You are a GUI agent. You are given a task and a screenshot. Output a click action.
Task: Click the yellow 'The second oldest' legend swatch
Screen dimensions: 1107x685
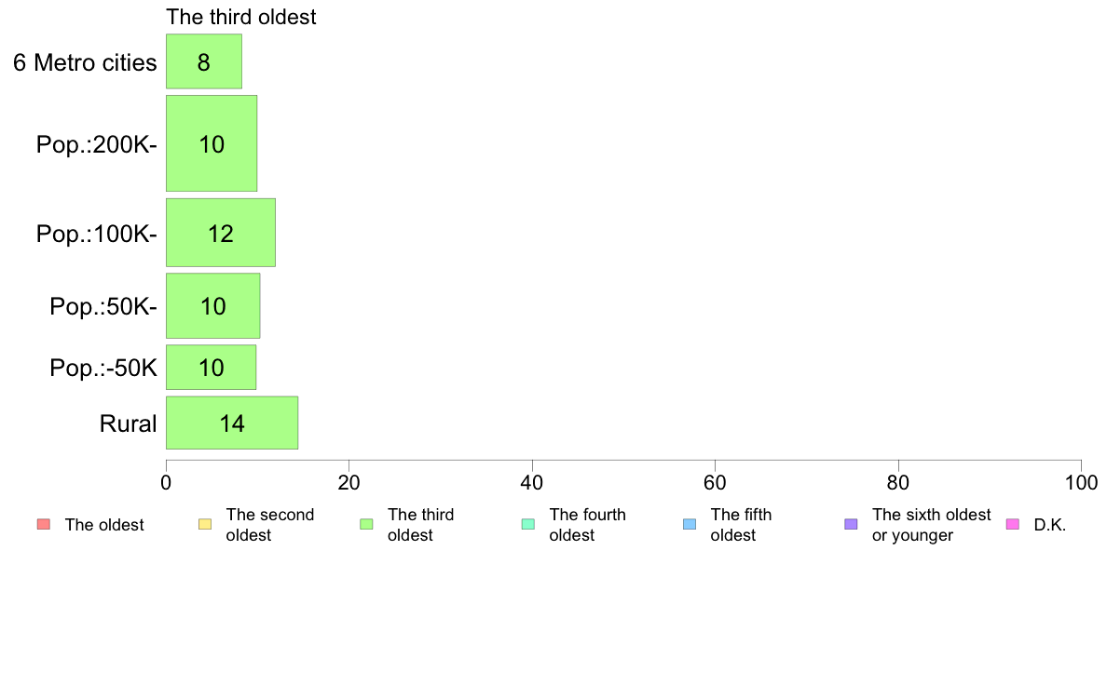[205, 524]
